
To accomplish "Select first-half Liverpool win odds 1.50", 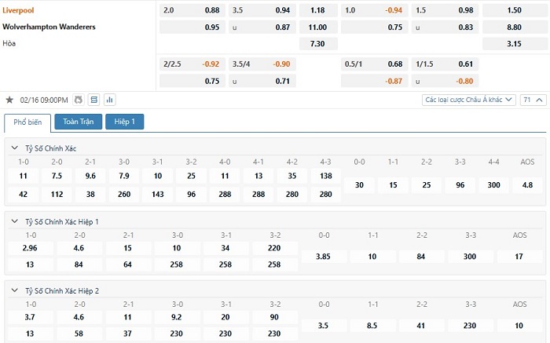I will pos(514,10).
